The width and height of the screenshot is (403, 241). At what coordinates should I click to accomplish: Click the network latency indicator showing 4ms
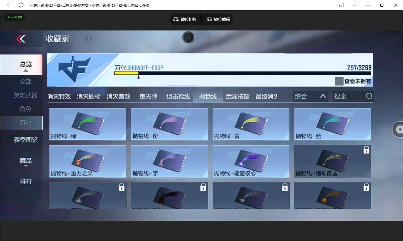click(x=14, y=17)
